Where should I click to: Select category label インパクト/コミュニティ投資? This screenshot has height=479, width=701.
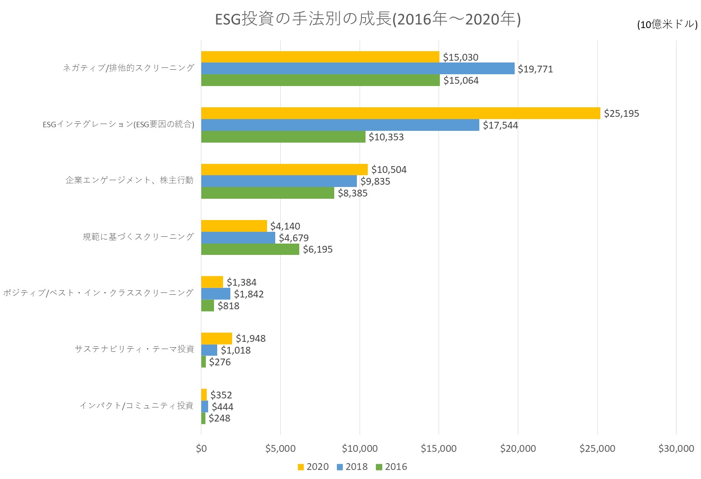(136, 405)
